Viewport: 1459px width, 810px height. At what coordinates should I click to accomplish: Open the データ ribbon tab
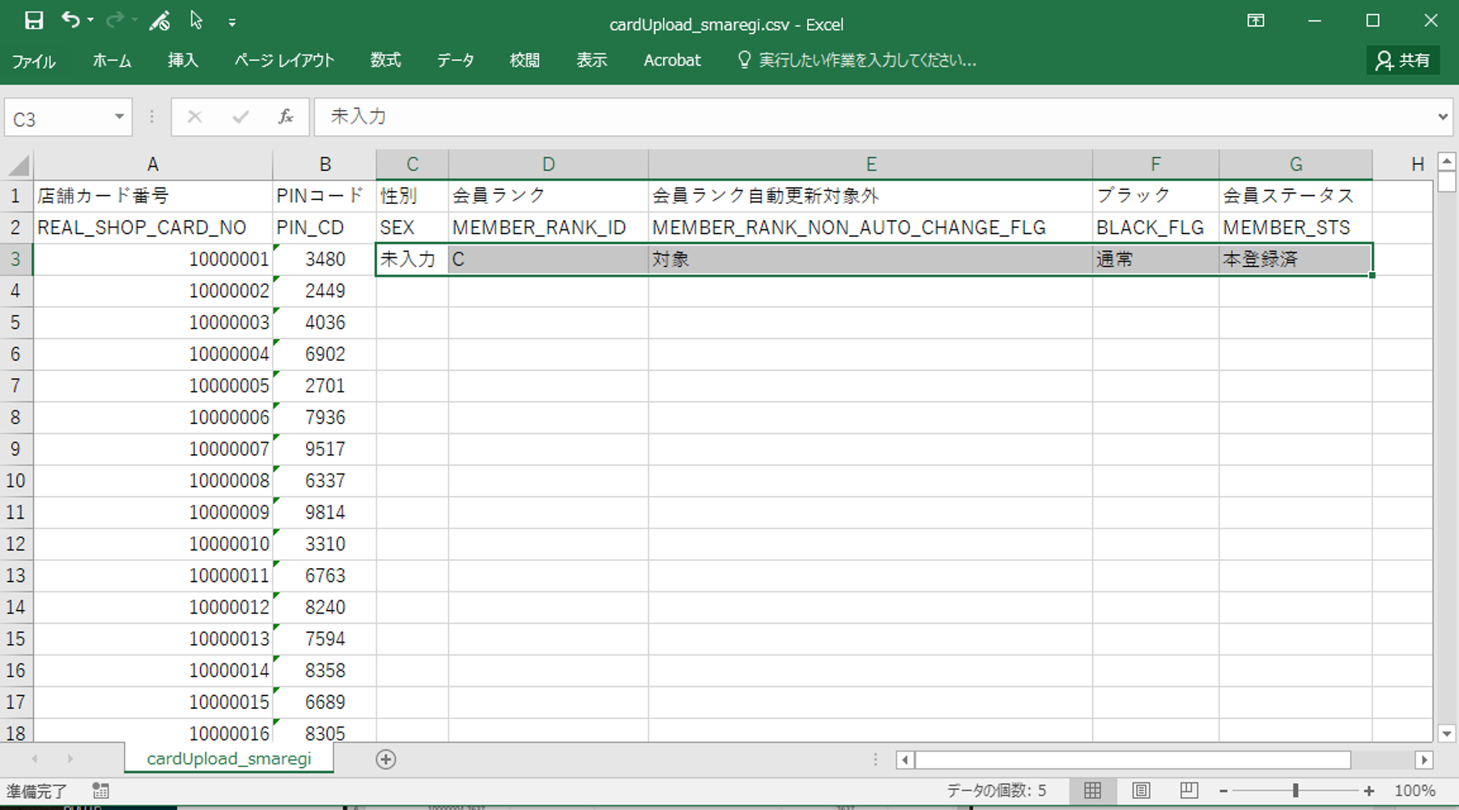[x=455, y=61]
